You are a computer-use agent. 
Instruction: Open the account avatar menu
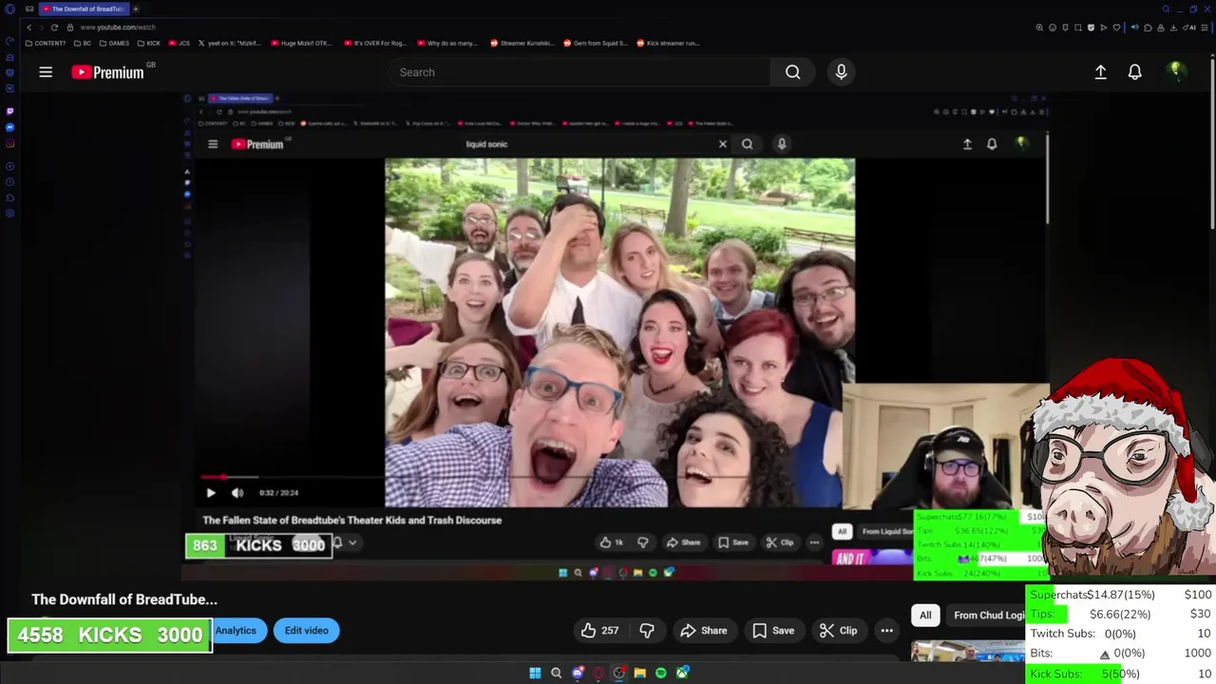coord(1175,71)
